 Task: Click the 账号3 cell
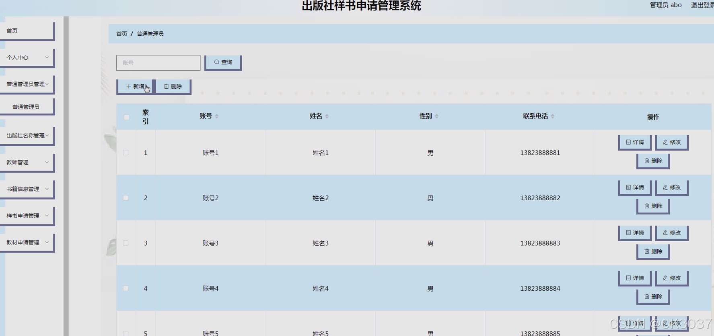click(x=210, y=243)
